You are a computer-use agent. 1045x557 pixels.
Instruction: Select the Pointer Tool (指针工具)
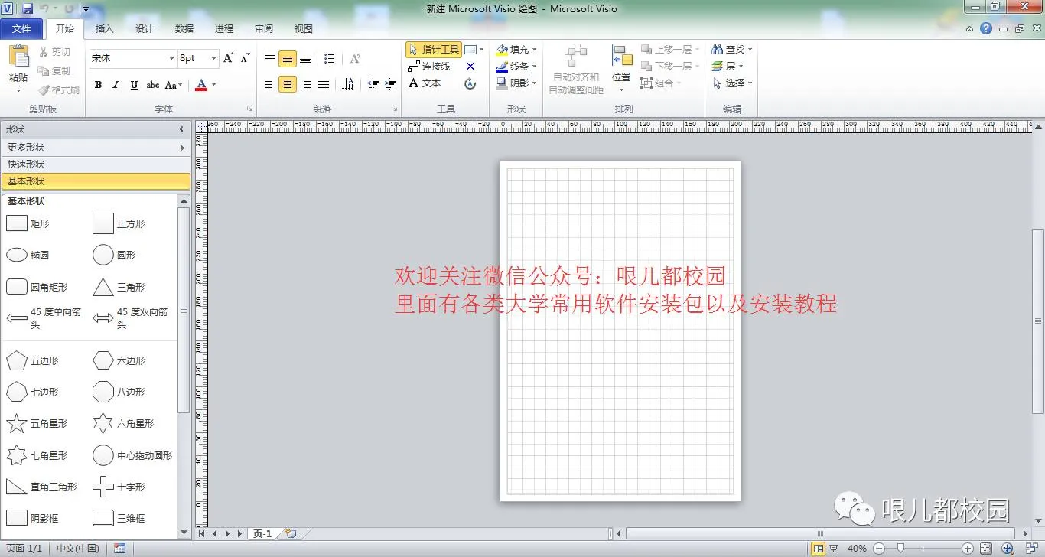(x=434, y=50)
